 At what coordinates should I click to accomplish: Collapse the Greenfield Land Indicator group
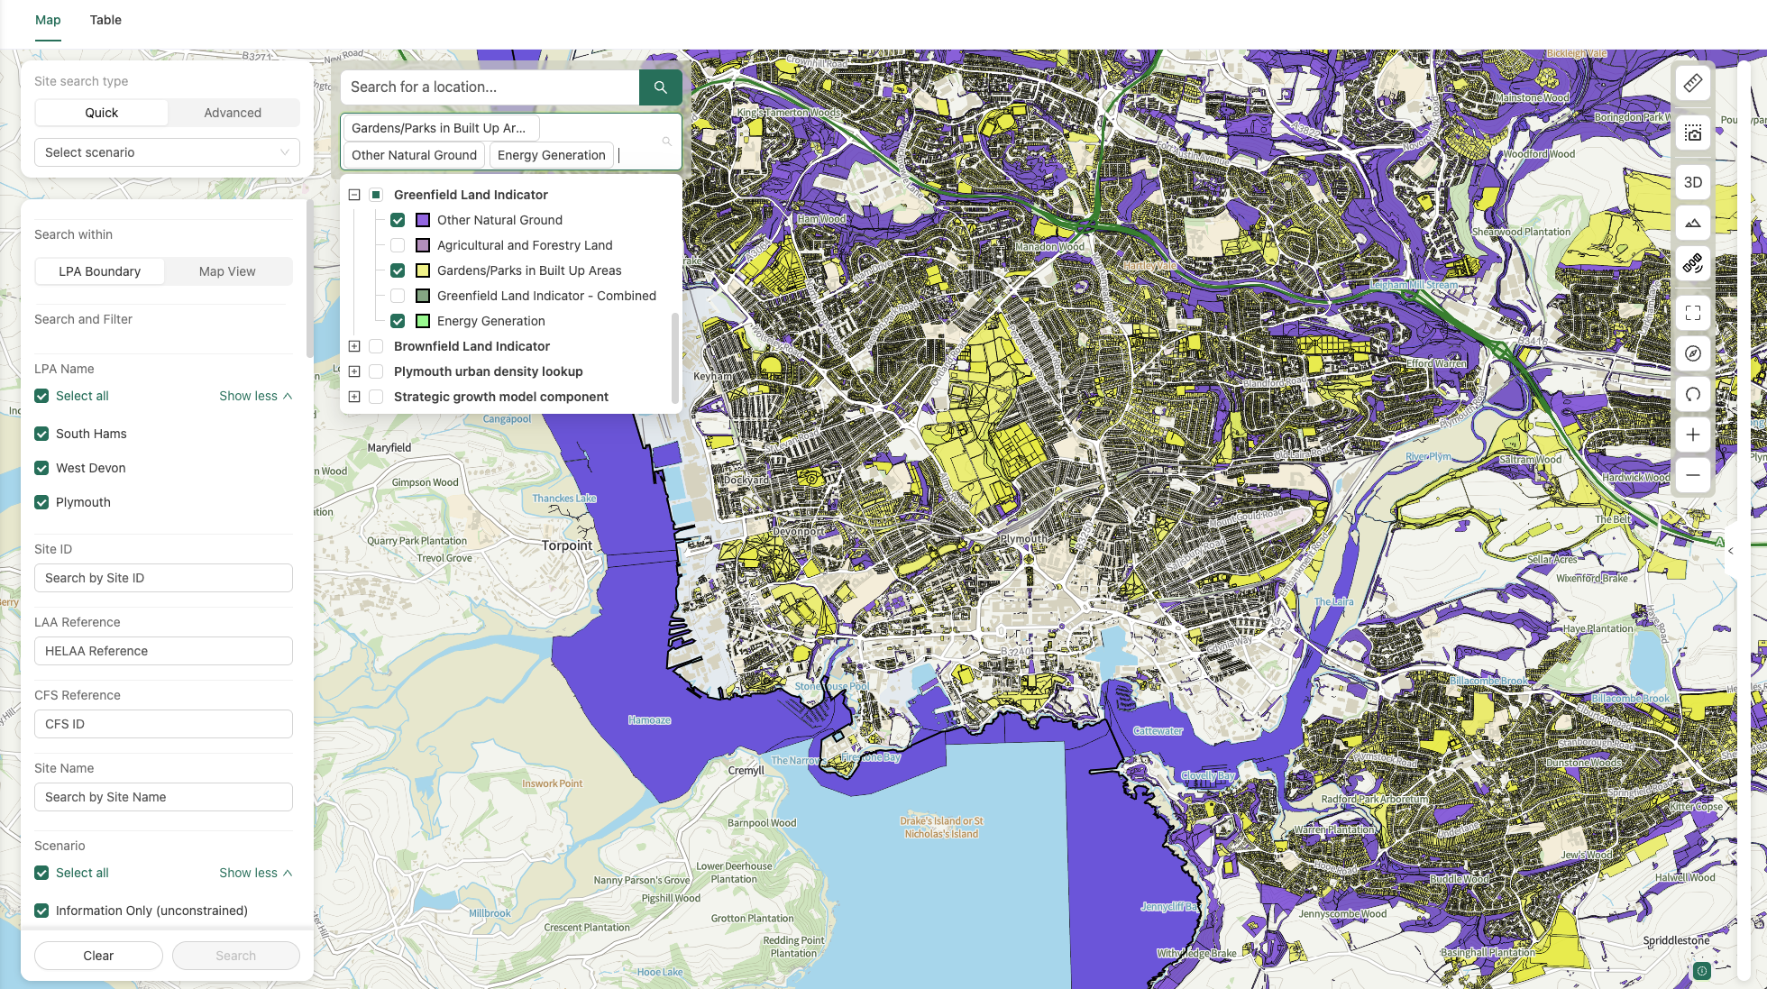coord(354,195)
